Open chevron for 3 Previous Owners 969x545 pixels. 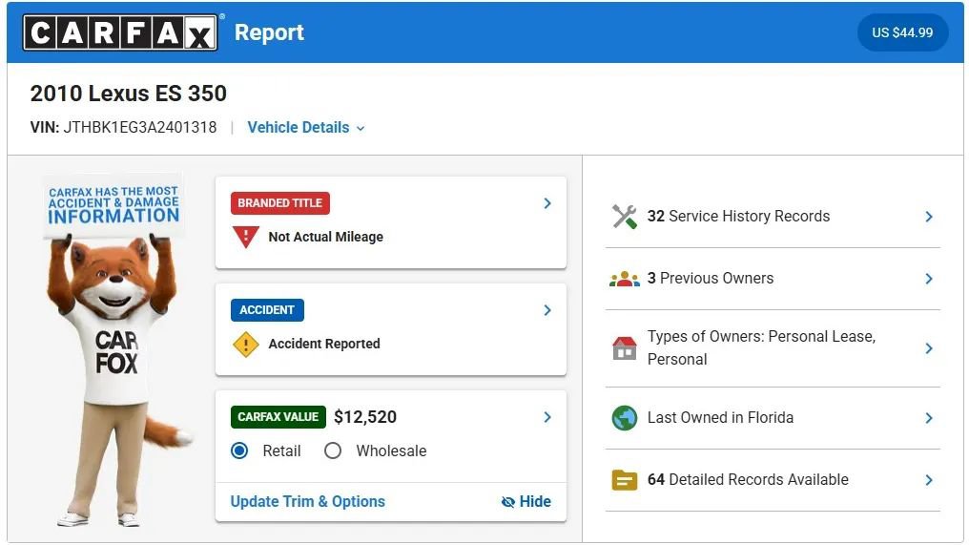click(x=929, y=279)
